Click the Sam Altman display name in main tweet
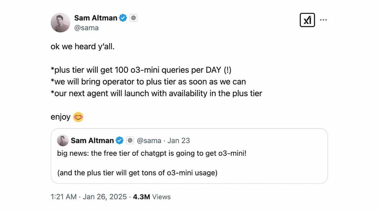The width and height of the screenshot is (378, 212). coord(96,18)
